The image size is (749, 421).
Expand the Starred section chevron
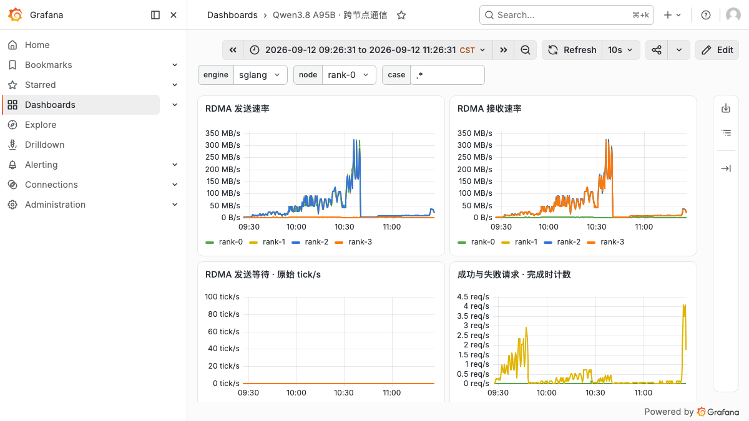[x=175, y=85]
